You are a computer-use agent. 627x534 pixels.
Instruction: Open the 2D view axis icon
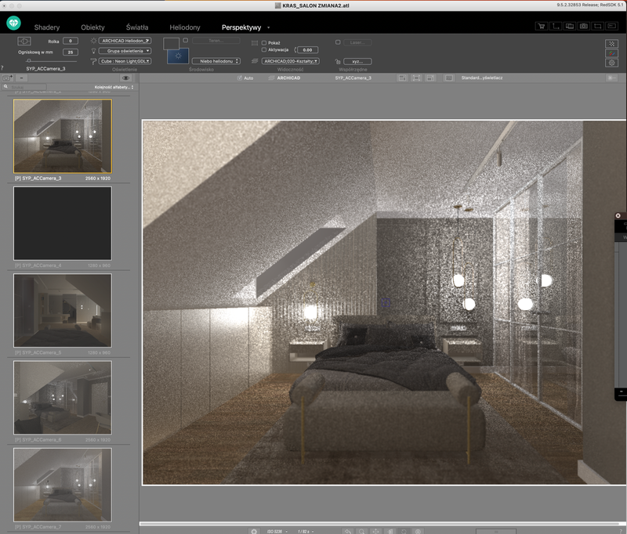click(x=556, y=26)
